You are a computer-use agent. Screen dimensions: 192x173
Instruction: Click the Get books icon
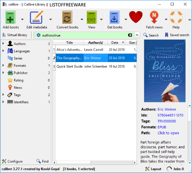(x=115, y=17)
